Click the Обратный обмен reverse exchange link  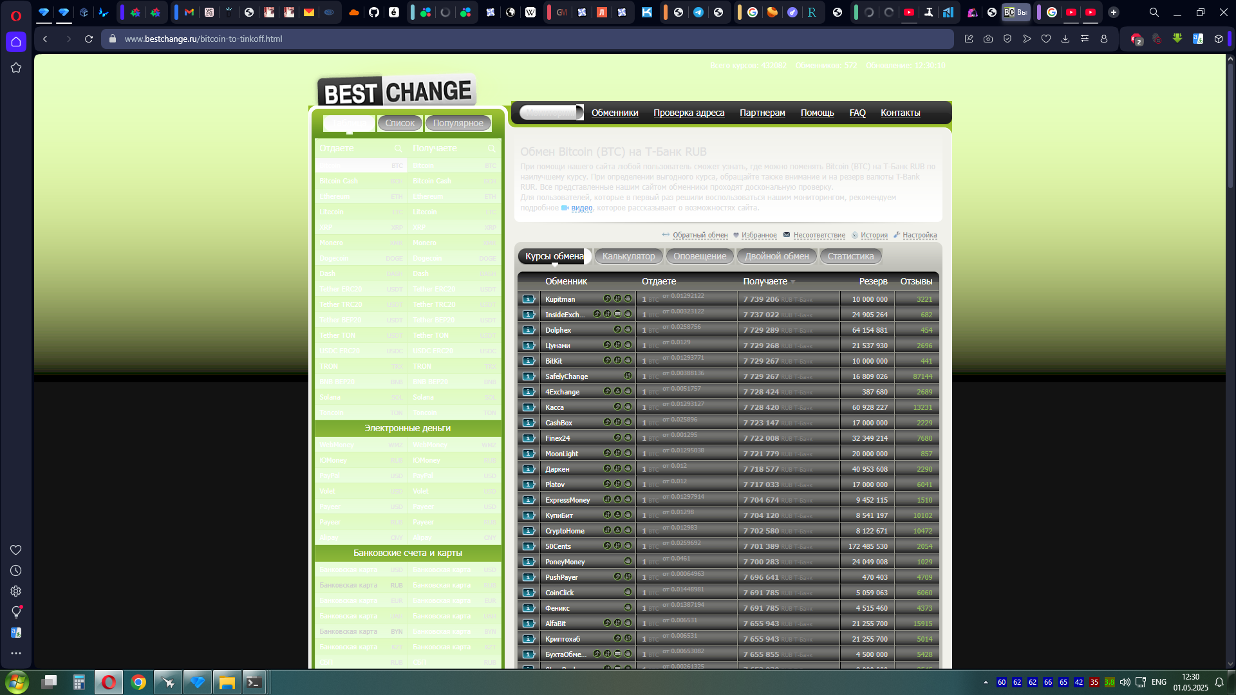[700, 236]
